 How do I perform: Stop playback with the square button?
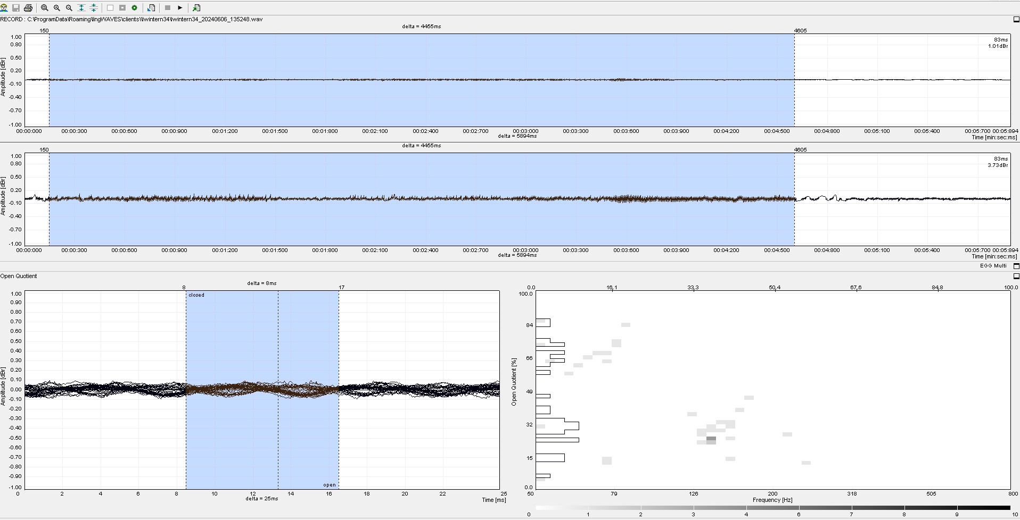click(x=168, y=8)
